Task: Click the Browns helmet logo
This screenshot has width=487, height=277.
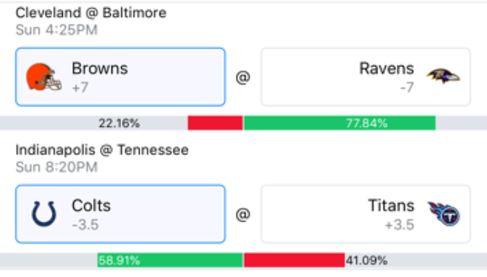Action: click(x=44, y=77)
